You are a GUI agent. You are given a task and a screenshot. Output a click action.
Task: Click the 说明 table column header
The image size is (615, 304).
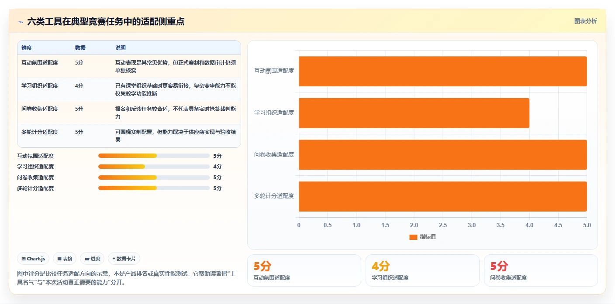(121, 48)
